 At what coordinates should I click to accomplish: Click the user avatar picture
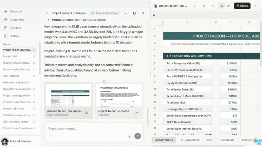coord(5,141)
